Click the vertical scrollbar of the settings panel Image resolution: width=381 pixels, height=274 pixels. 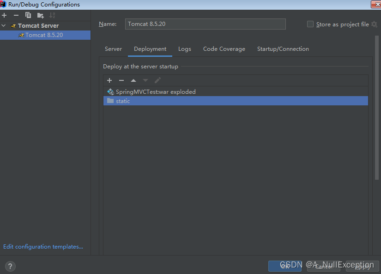pyautogui.click(x=377, y=108)
